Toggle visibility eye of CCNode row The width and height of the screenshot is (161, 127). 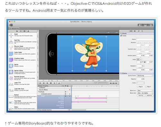(65, 92)
